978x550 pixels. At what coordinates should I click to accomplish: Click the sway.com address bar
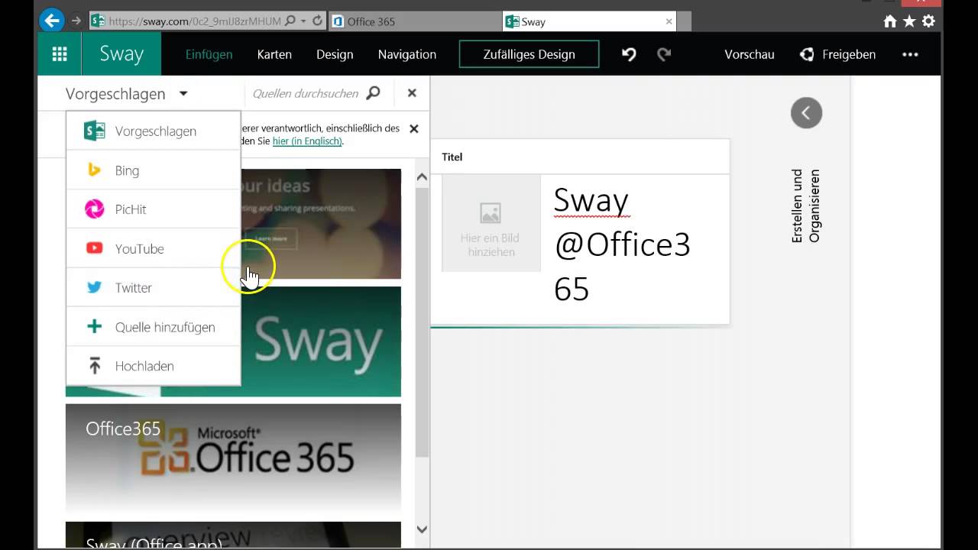click(x=194, y=21)
